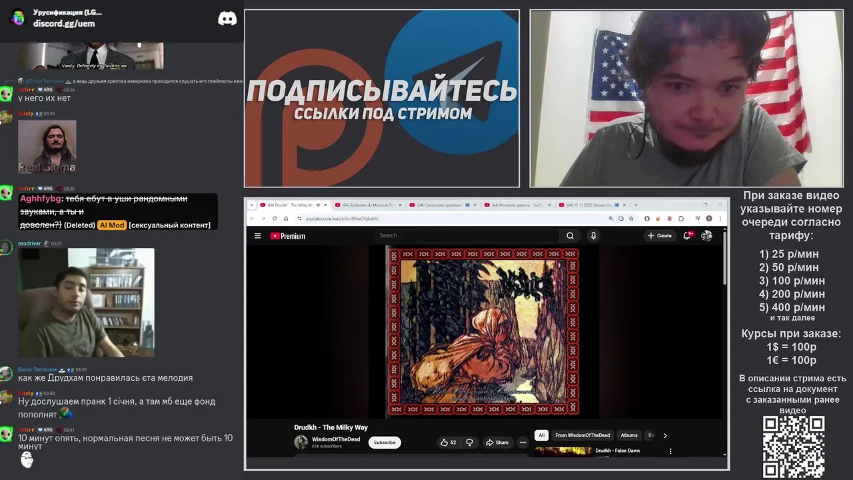The width and height of the screenshot is (853, 480).
Task: Open more actions ellipsis under video
Action: click(522, 442)
